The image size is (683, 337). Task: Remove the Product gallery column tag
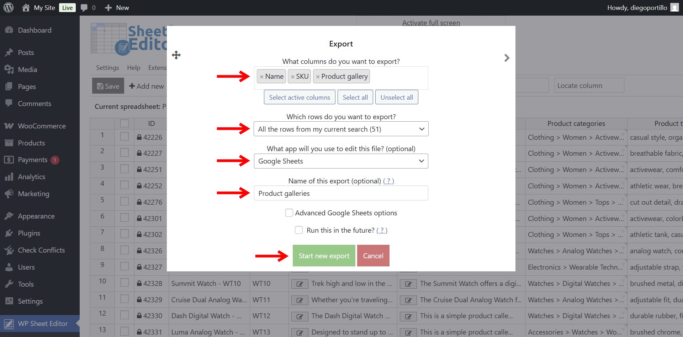pyautogui.click(x=318, y=76)
